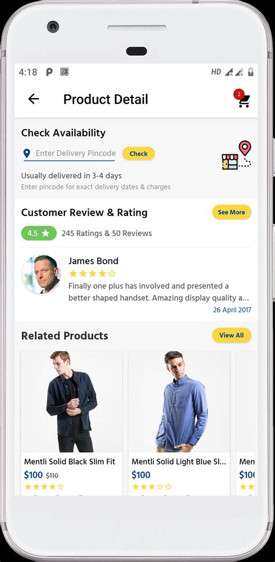Click the Enter Delivery Pincode field

(x=70, y=154)
